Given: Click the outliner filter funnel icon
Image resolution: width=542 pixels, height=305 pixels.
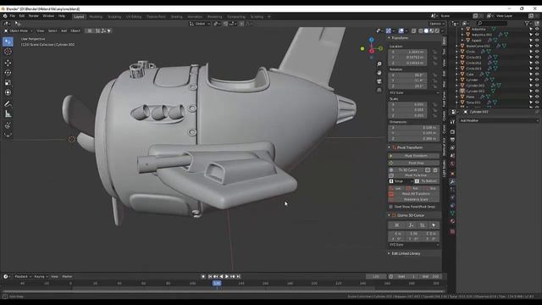Looking at the screenshot, I should tap(527, 24).
